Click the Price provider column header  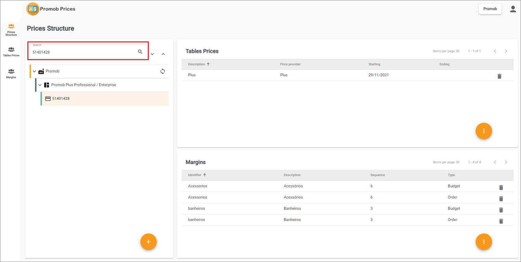pos(290,64)
